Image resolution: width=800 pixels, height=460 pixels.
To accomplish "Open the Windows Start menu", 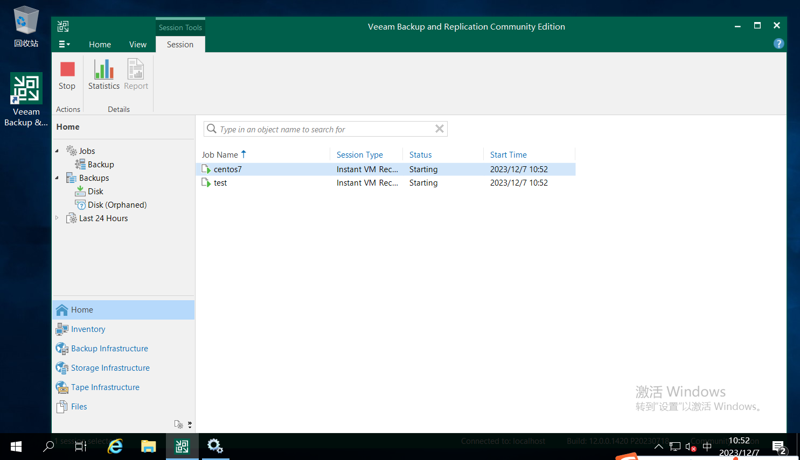I will [16, 447].
